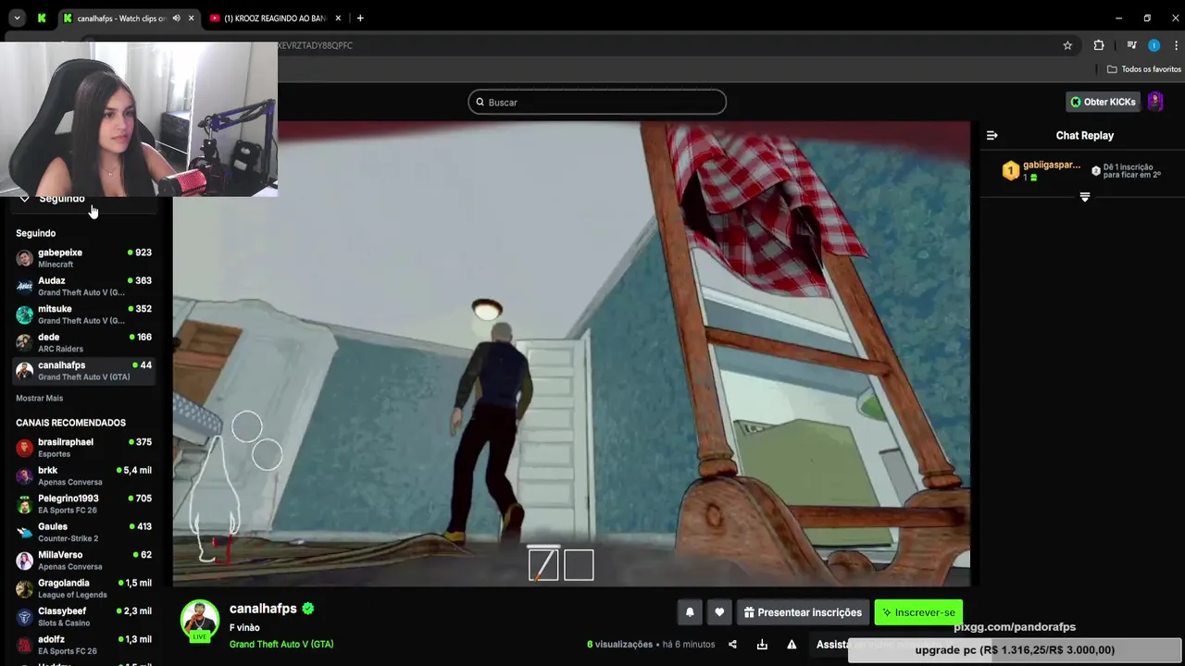Image resolution: width=1185 pixels, height=666 pixels.
Task: Click Gaules avatar icon
Action: (x=25, y=532)
